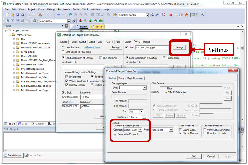The height and width of the screenshot is (165, 248).
Task: Kill all breakpoints with red-x circle icon
Action: point(186,15)
